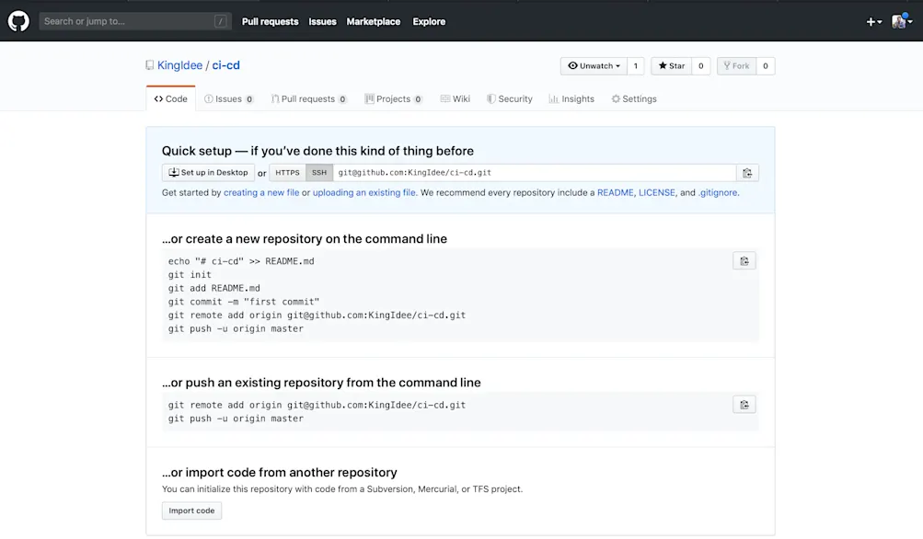Screen dimensions: 923x539
Task: Open the Unwatch notifications dropdown
Action: click(x=594, y=66)
